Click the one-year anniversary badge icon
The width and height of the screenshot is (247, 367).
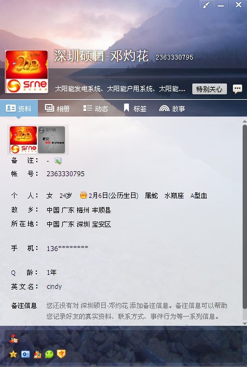[x=14, y=339]
